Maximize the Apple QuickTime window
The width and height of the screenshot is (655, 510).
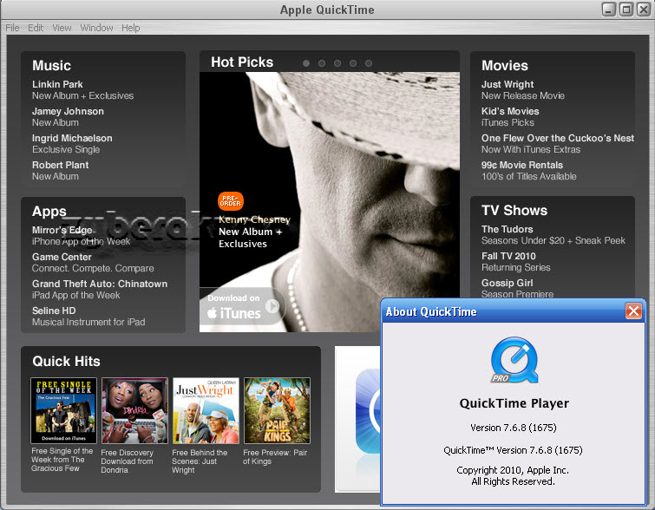(x=626, y=10)
